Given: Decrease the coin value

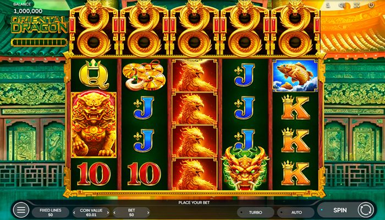Looking at the screenshot, I should [x=74, y=213].
